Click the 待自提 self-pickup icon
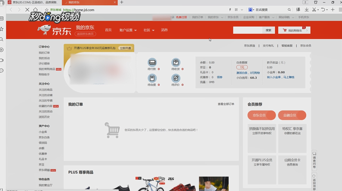Image resolution: width=342 pixels, height=191 pixels. pos(152,78)
